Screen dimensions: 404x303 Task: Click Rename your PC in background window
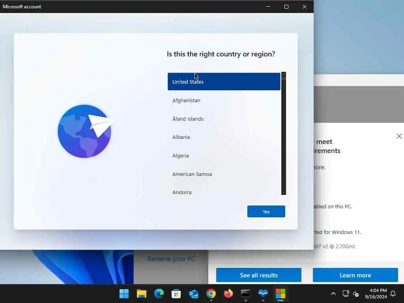click(171, 259)
